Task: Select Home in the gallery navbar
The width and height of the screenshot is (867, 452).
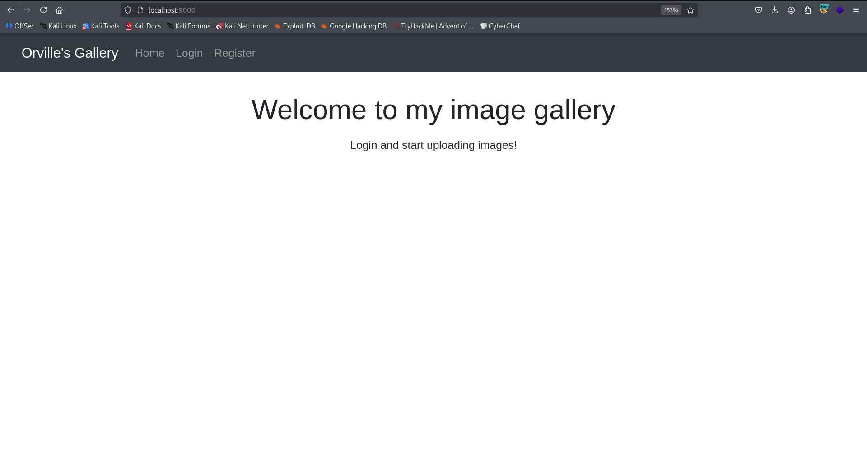Action: (x=149, y=53)
